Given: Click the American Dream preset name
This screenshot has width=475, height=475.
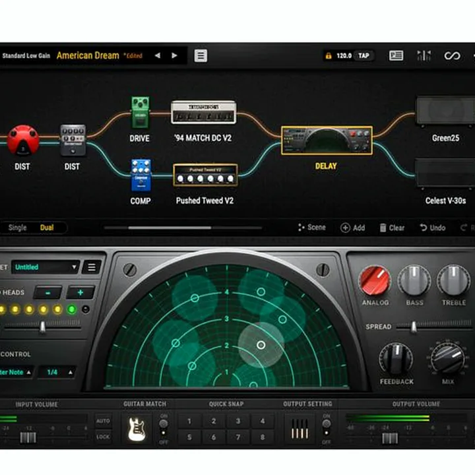Looking at the screenshot, I should coord(88,55).
